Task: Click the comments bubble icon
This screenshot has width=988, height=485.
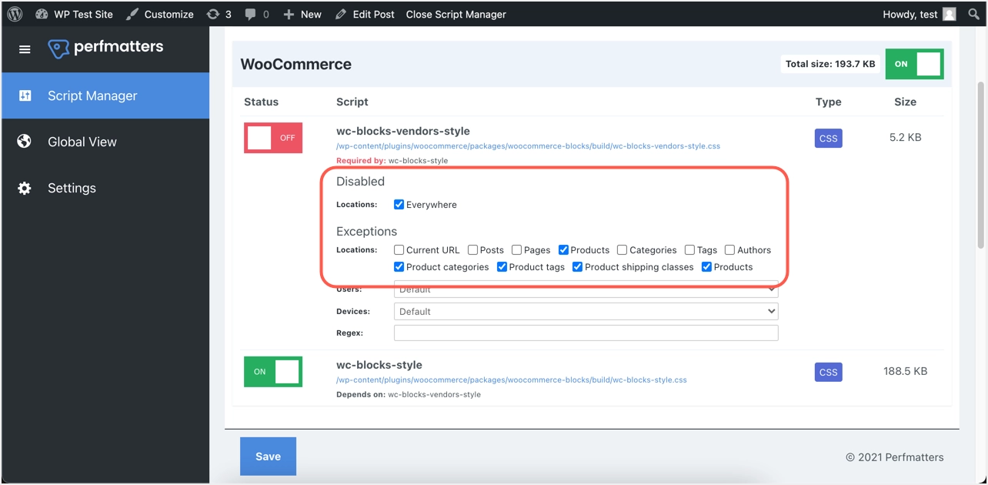Action: click(x=250, y=14)
